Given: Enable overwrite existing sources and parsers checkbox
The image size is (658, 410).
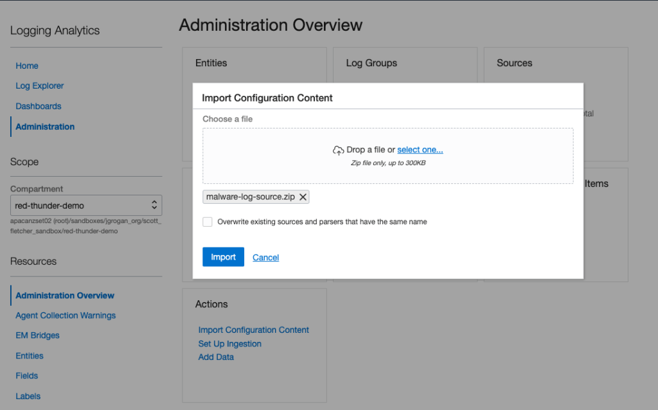Looking at the screenshot, I should [208, 222].
